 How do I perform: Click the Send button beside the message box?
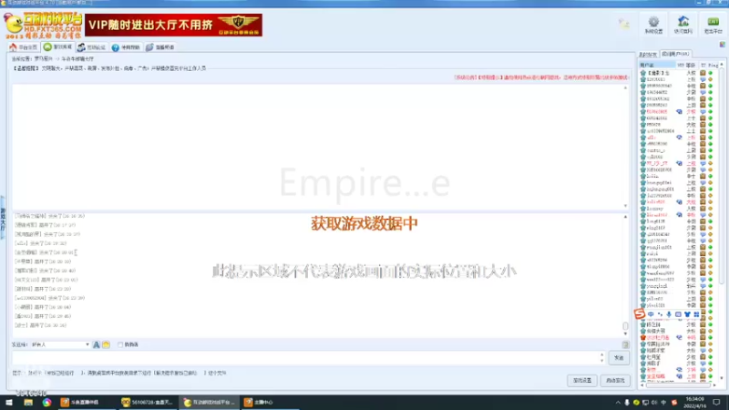click(619, 358)
